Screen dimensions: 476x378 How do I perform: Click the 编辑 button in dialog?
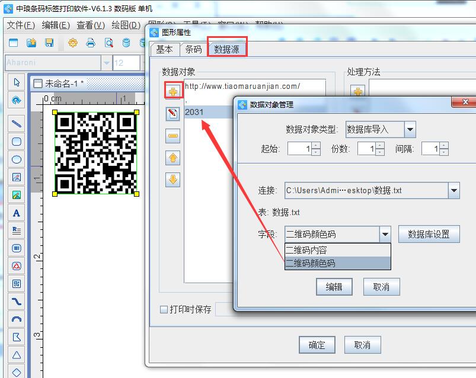click(334, 287)
